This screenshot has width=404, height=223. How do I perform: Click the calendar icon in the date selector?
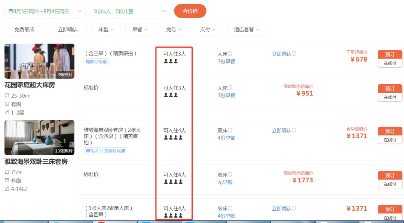point(10,11)
